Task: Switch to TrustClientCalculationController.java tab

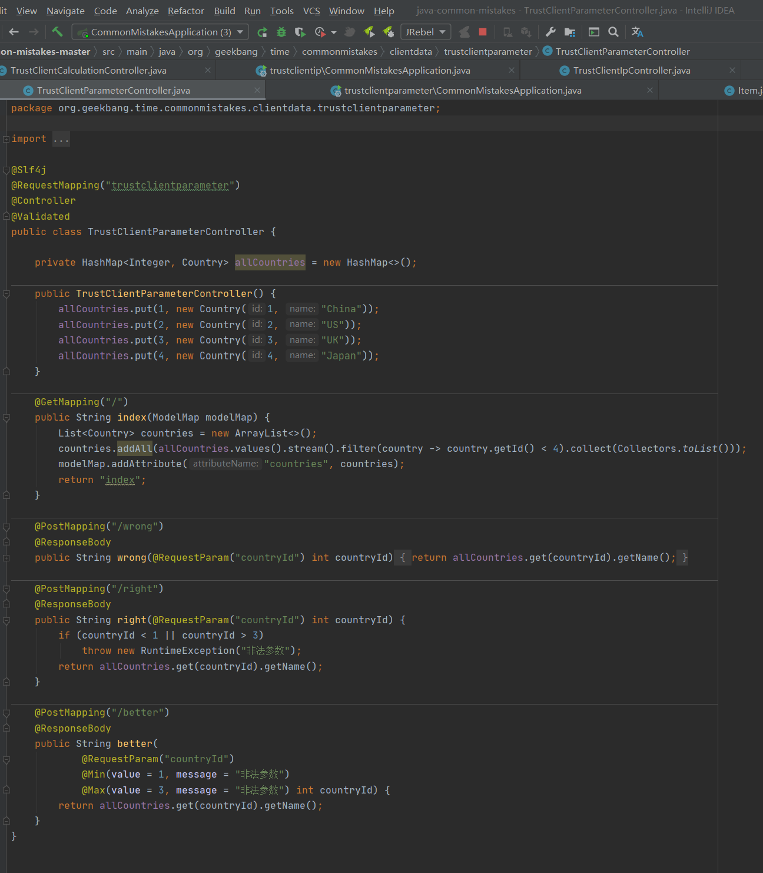Action: (x=88, y=70)
